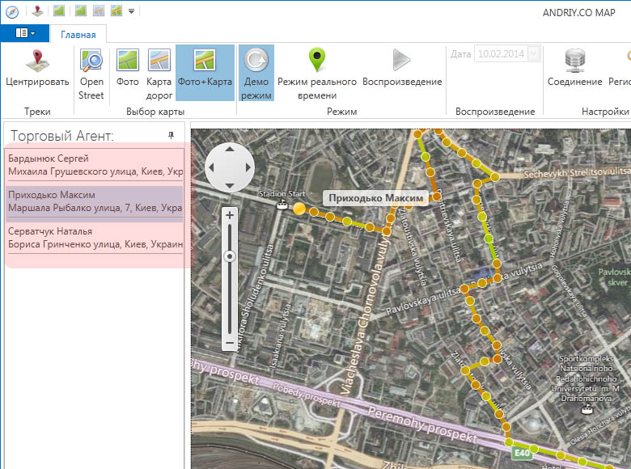Viewport: 631px width, 469px height.
Task: Switch map to Карта дорог view
Action: [159, 74]
